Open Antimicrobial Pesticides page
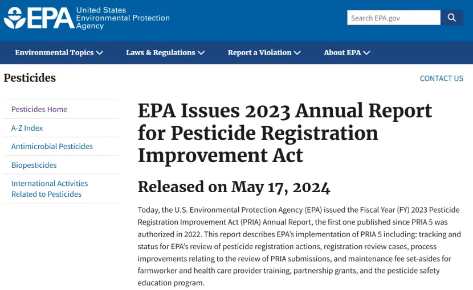The width and height of the screenshot is (473, 290). (52, 146)
